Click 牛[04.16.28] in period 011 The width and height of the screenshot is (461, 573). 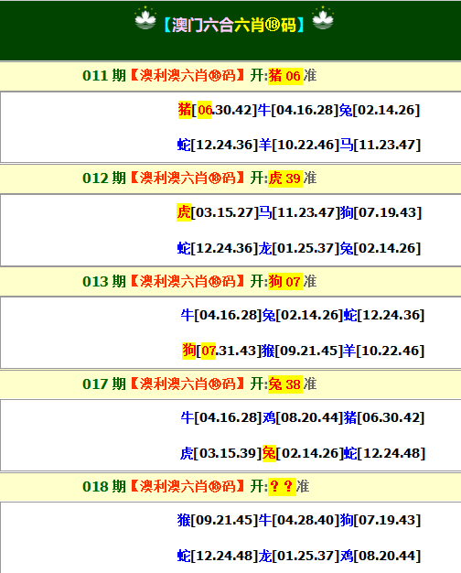point(298,110)
